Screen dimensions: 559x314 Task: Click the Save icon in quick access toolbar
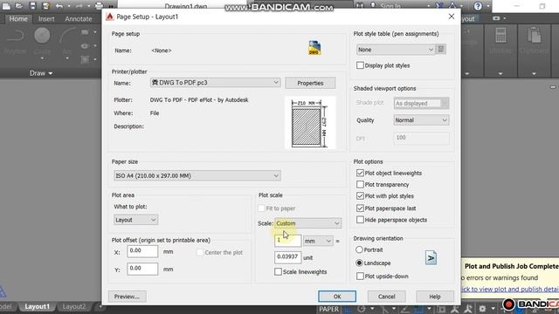click(32, 6)
